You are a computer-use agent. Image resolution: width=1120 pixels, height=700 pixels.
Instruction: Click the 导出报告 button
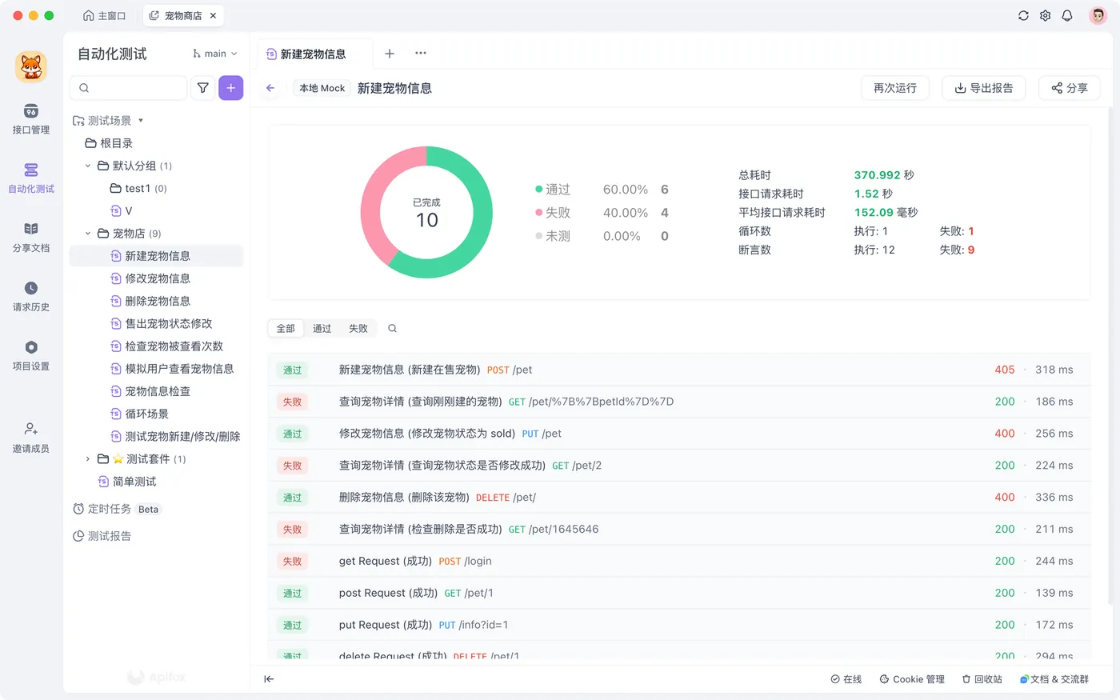pyautogui.click(x=983, y=88)
